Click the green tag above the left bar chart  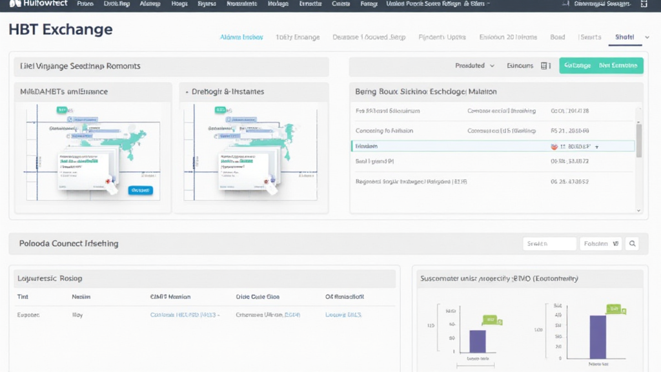click(490, 319)
